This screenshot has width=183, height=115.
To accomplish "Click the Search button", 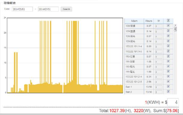I will pyautogui.click(x=66, y=9).
